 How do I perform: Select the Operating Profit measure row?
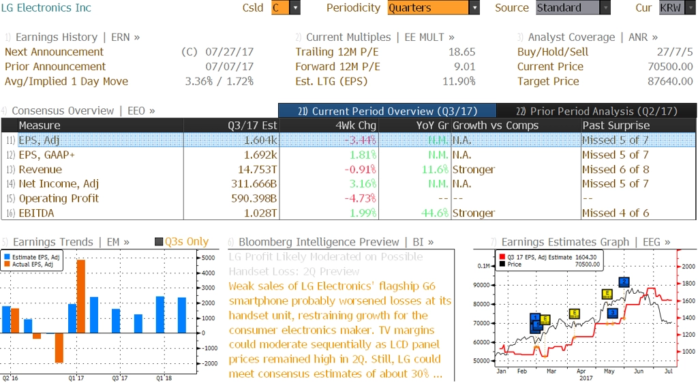[x=348, y=198]
